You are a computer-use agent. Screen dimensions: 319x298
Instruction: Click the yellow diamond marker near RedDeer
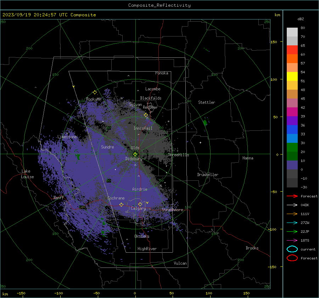(x=146, y=115)
